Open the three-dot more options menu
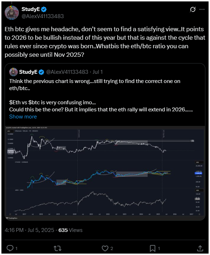 pyautogui.click(x=202, y=10)
